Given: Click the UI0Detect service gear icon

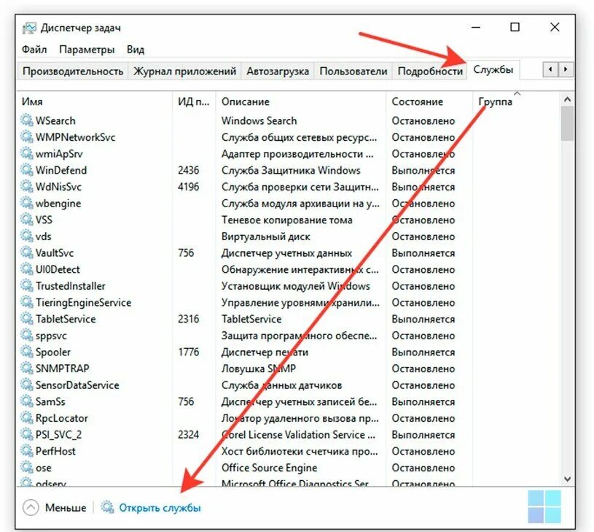Looking at the screenshot, I should point(26,269).
